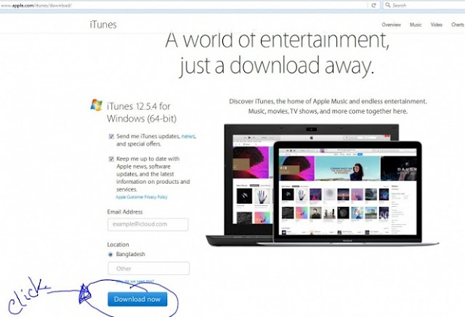Click the "Location" label
465x317 pixels.
click(118, 244)
